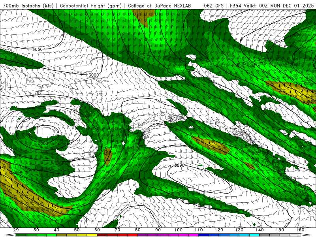Viewport: 316px width, 237px height.
Task: Click the '700mb Isotachs (kts)' title text
Action: pos(28,6)
